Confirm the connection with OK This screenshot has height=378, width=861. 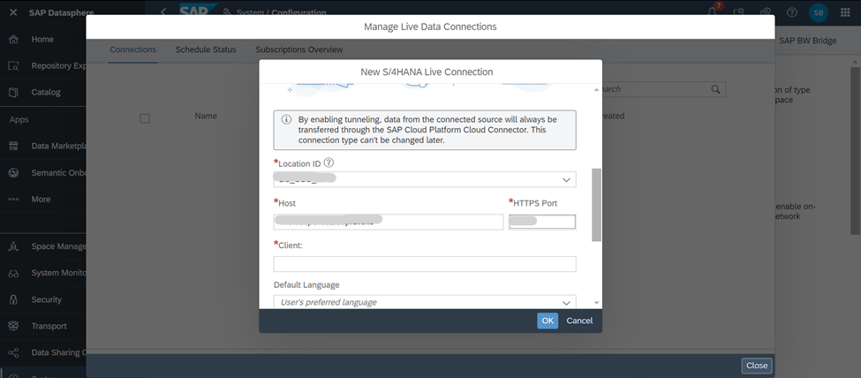(548, 321)
